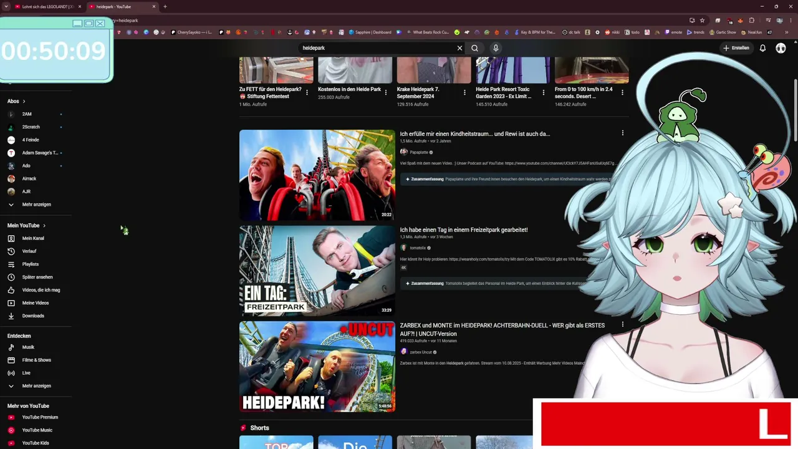Screen dimensions: 798x449
Task: Play the Kindheitstraum roller coaster thumbnail
Action: tap(317, 175)
